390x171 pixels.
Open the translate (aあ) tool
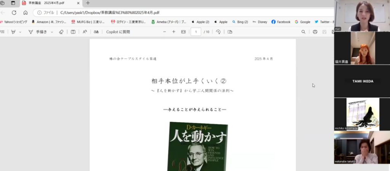pyautogui.click(x=96, y=32)
